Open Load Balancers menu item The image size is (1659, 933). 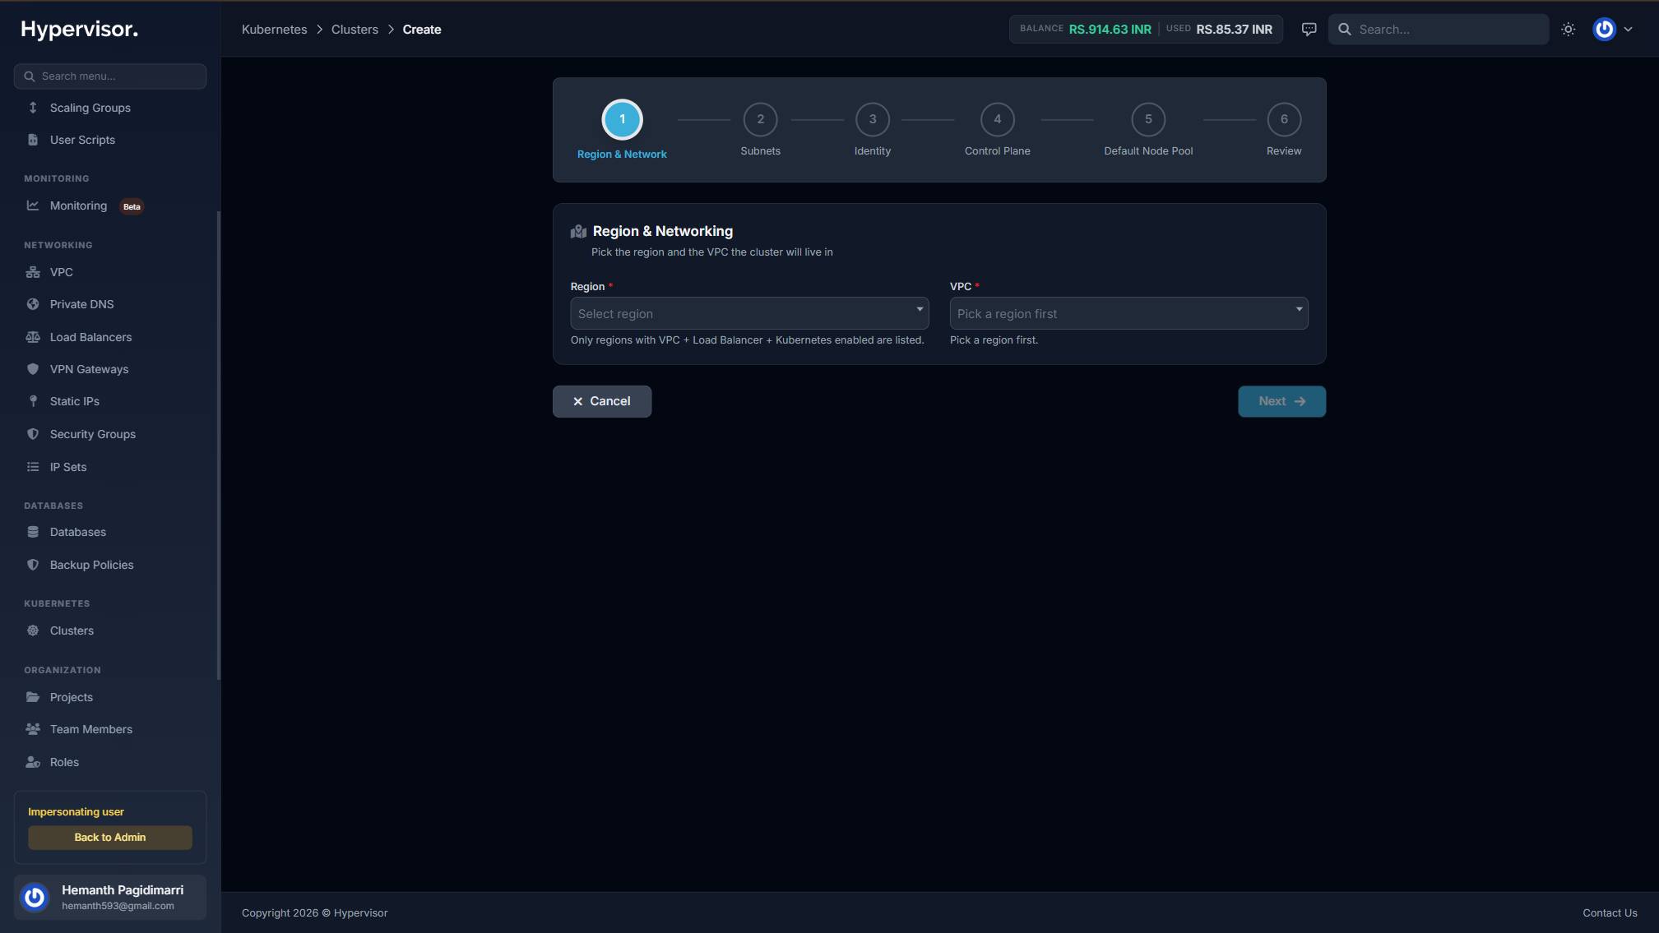pyautogui.click(x=110, y=337)
